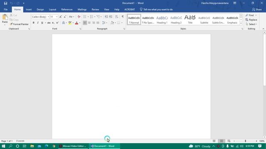The height and width of the screenshot is (149, 266).
Task: Click the Multilevel List icon
Action: point(98,17)
